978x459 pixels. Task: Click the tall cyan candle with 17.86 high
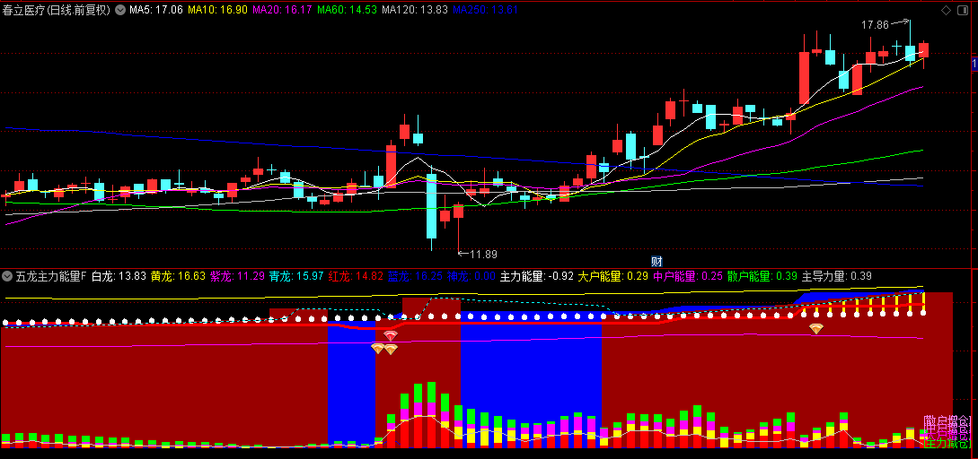coord(910,52)
